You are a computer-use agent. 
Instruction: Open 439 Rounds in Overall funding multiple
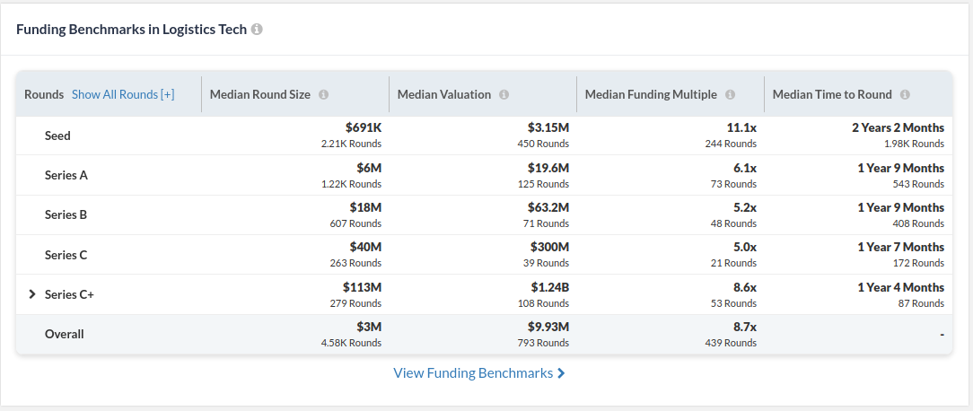coord(732,343)
